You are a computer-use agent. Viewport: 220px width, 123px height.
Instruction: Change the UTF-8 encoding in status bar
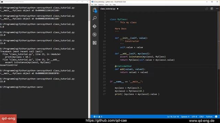194,117
